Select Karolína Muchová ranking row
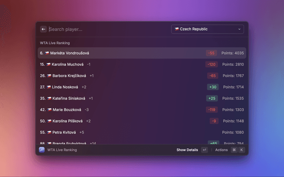Viewport: 284px width, 177px height. point(142,64)
